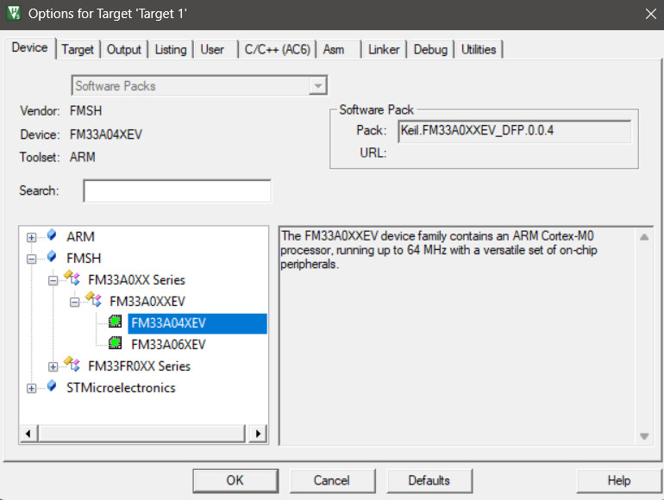Expand the STMicroelectronics tree node

pos(32,388)
